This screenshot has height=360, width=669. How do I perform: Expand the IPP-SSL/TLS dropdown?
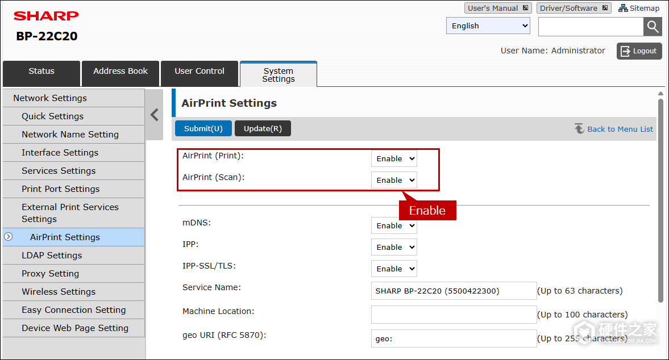[394, 269]
